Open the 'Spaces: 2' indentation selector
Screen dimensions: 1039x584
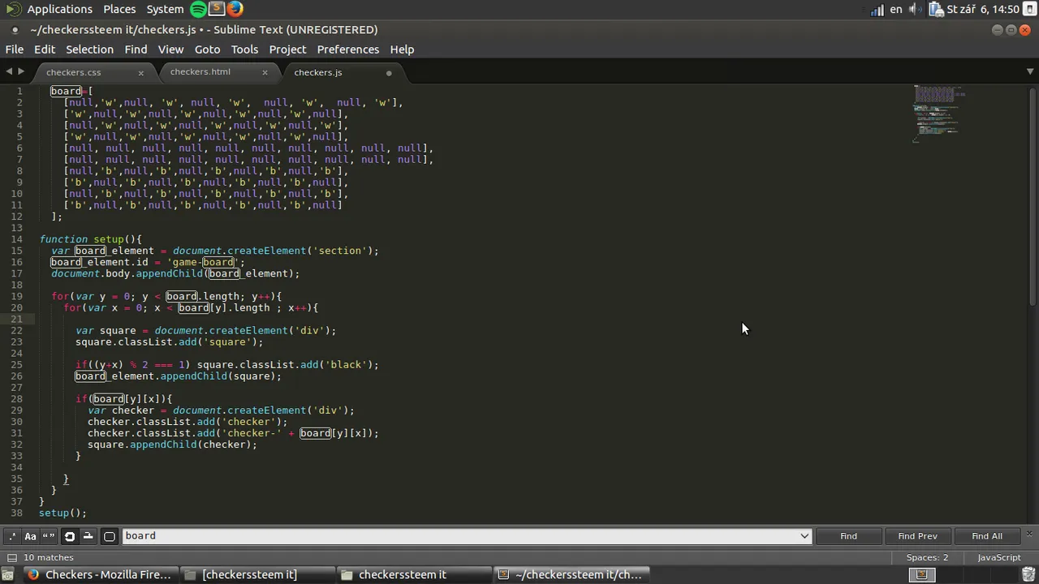[x=927, y=558]
